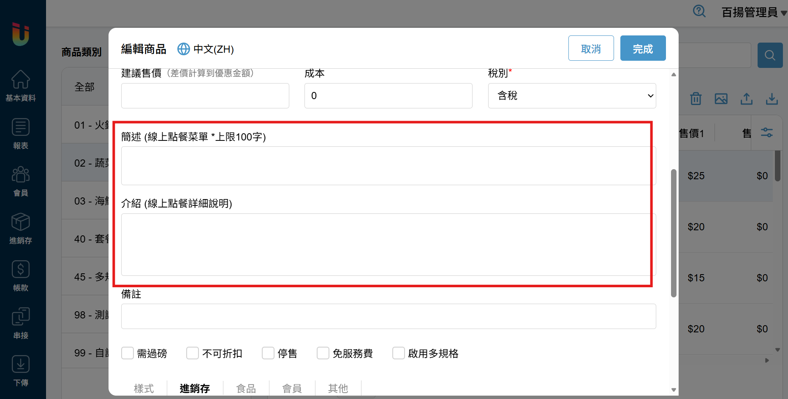Screen dimensions: 788x399
Task: Click the trash delete icon
Action: point(696,99)
